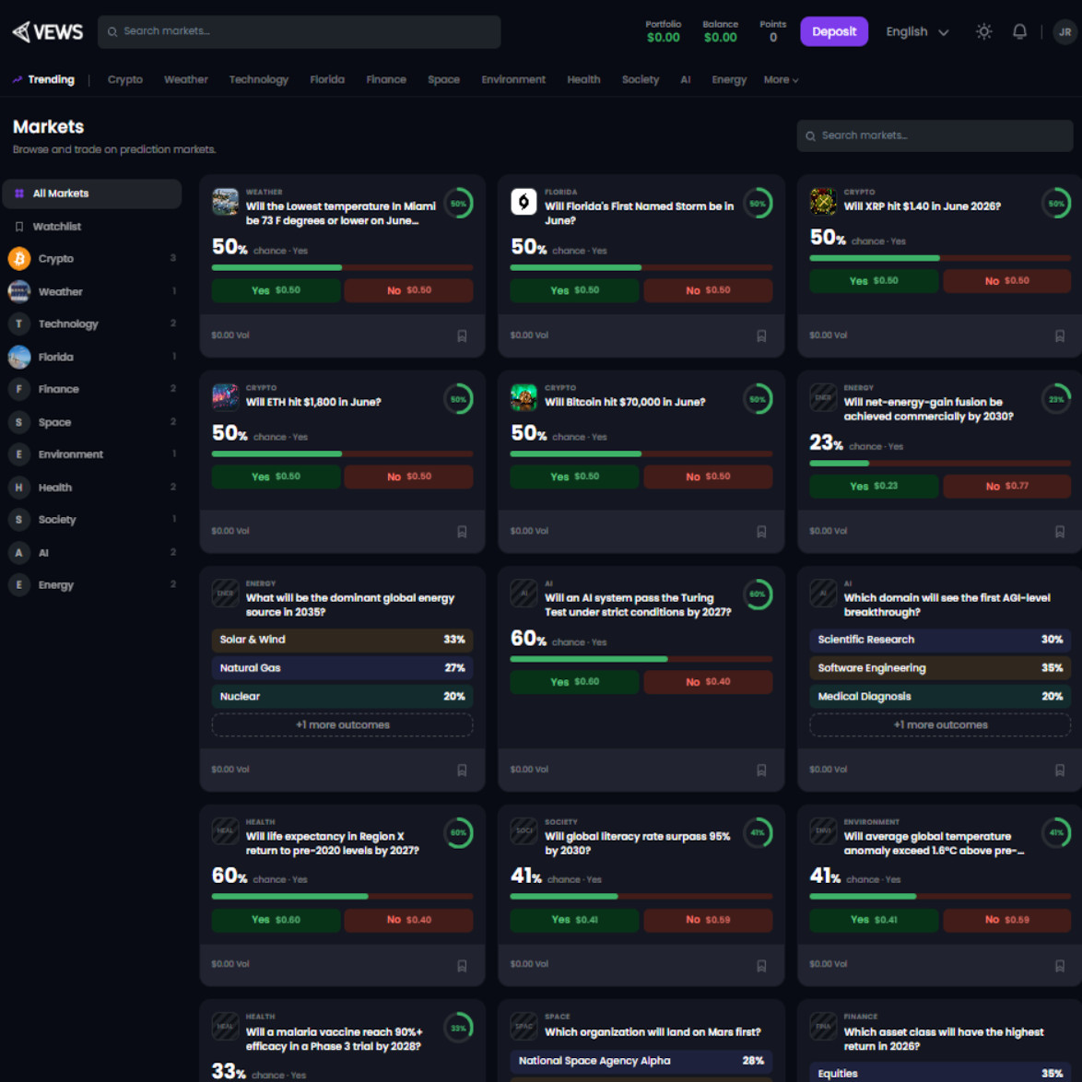Screen dimensions: 1082x1082
Task: Open the Technology top nav tab
Action: (x=258, y=79)
